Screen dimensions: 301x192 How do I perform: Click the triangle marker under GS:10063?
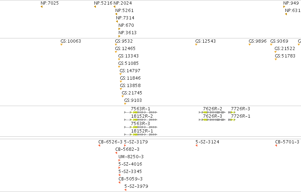pyautogui.click(x=62, y=45)
